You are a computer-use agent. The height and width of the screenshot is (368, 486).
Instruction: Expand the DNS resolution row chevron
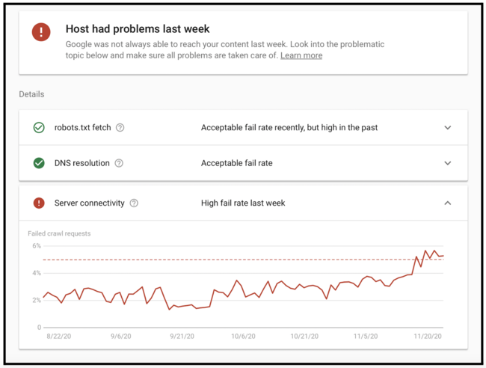click(448, 163)
